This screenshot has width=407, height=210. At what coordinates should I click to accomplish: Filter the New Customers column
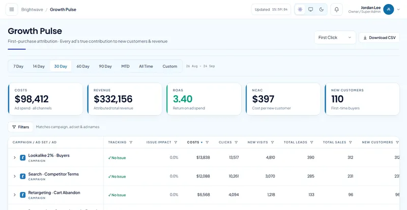(397, 142)
